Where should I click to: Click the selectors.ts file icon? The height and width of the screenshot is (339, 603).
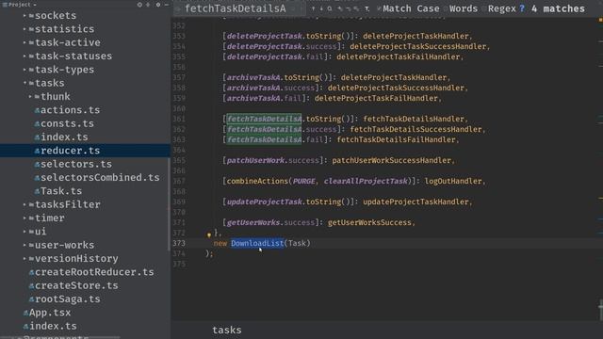(37, 165)
